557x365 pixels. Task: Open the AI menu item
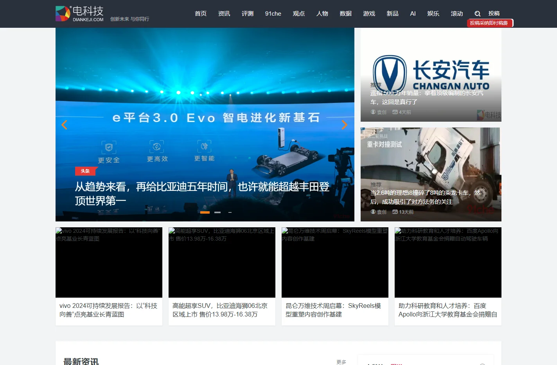point(413,14)
